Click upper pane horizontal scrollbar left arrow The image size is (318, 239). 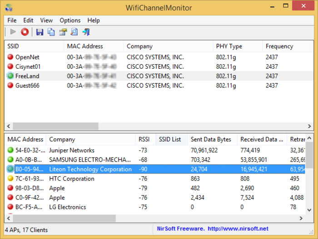tap(9, 126)
